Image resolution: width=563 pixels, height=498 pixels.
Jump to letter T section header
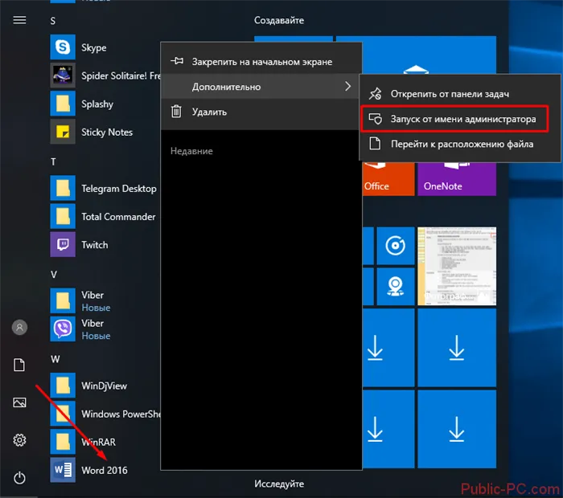coord(53,161)
